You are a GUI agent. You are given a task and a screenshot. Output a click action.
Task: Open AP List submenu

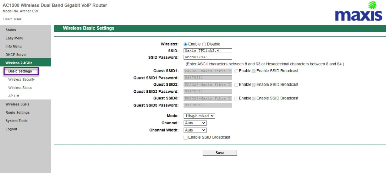coord(13,96)
